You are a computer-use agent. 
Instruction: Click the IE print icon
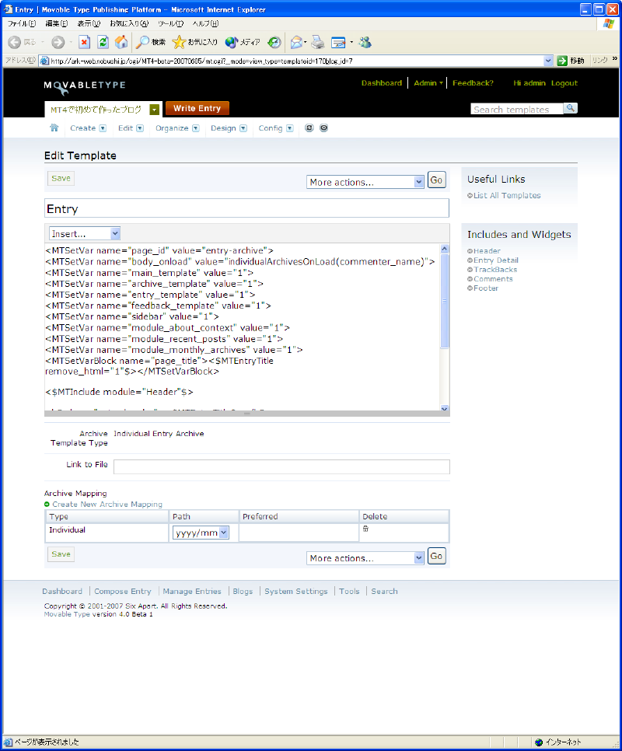317,42
